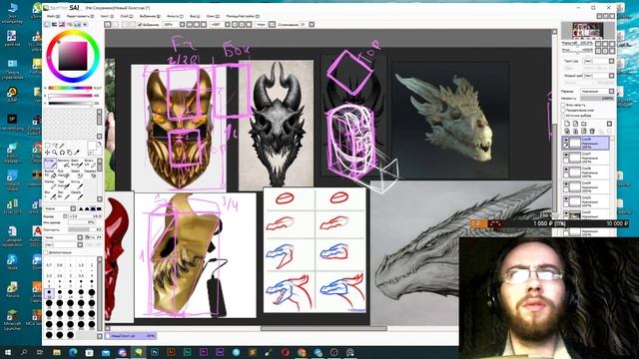Screen dimensions: 639x359
Task: Enable the selection source checkbox
Action: [x=563, y=116]
